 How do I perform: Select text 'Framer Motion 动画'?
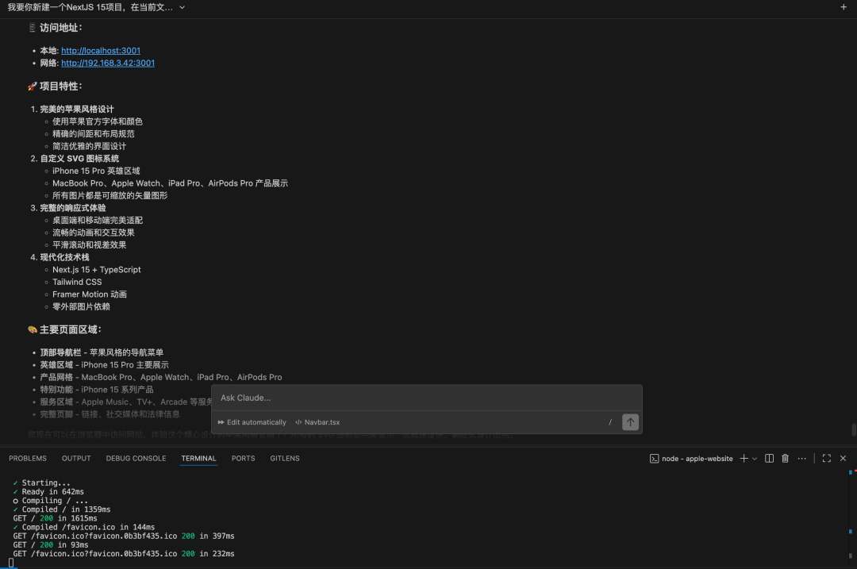click(90, 294)
